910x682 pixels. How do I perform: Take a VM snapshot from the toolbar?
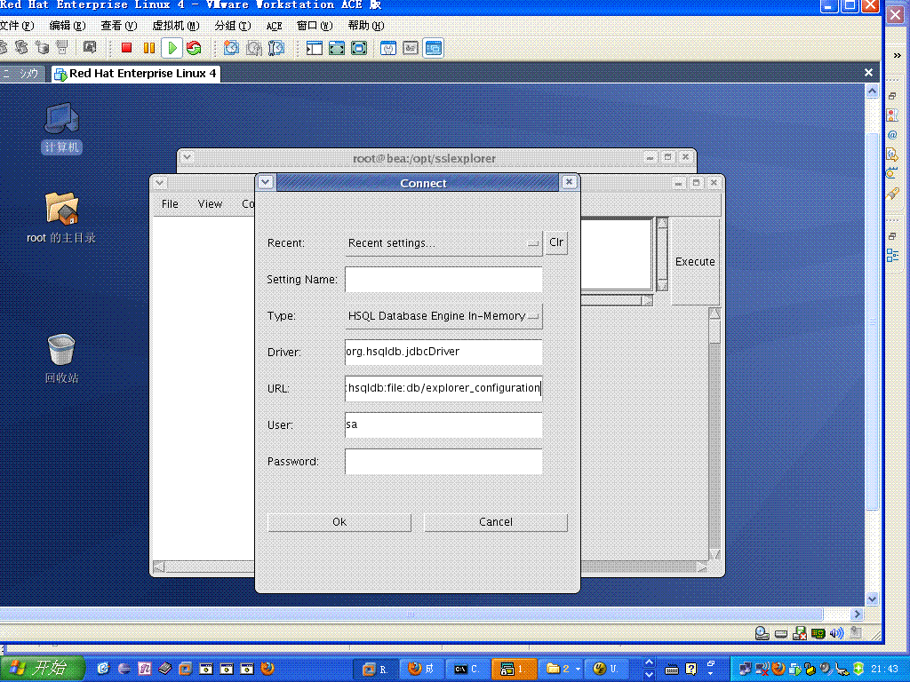tap(231, 48)
